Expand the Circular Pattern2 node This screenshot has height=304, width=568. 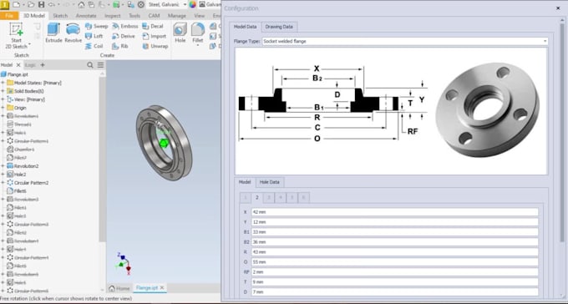click(3, 183)
